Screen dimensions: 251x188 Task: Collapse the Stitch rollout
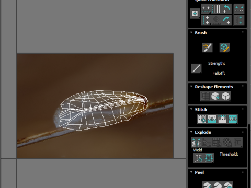[191, 109]
